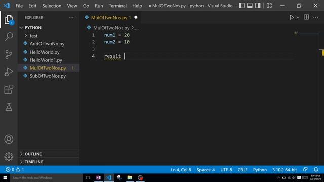Open the Extensions view
This screenshot has height=182, width=324.
tap(9, 89)
